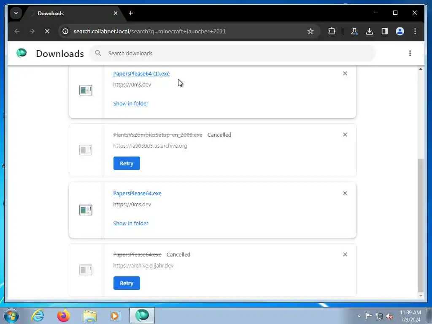This screenshot has width=432, height=324.
Task: Click scrollbar down arrow
Action: coord(421,296)
